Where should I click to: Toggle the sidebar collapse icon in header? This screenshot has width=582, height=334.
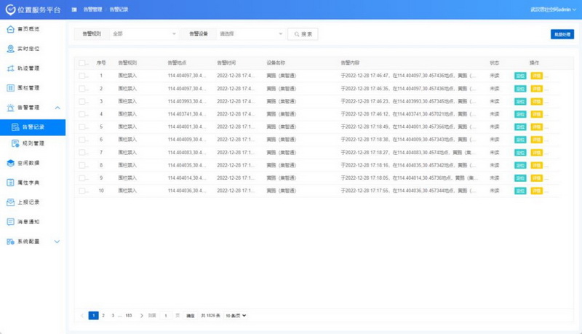74,9
